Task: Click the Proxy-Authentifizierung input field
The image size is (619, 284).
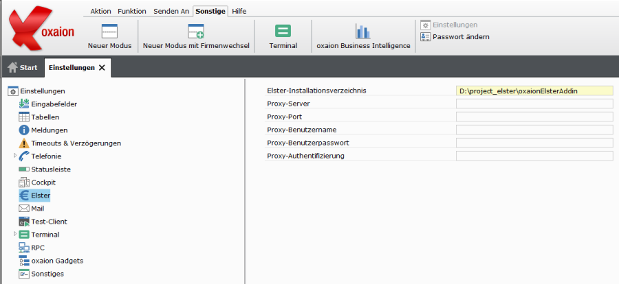Action: coord(534,156)
